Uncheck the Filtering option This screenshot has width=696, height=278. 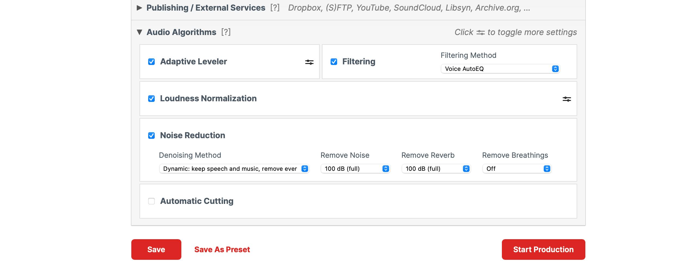tap(334, 62)
